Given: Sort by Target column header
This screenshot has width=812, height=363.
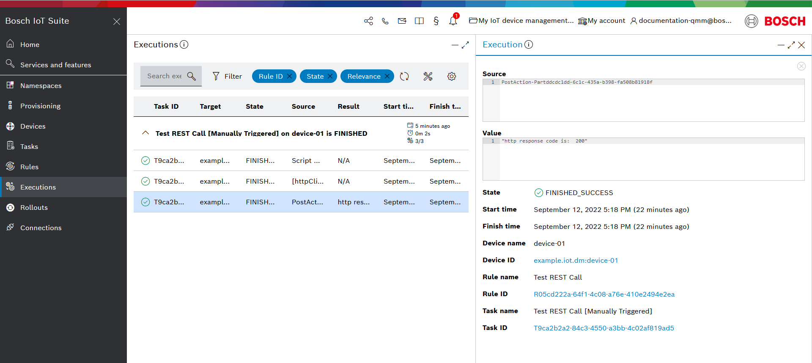Looking at the screenshot, I should pos(210,107).
